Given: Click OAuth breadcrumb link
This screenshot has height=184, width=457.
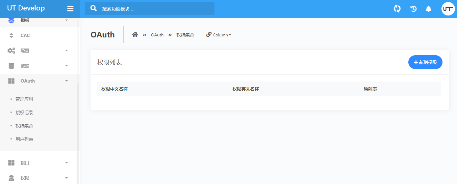Looking at the screenshot, I should pyautogui.click(x=157, y=35).
